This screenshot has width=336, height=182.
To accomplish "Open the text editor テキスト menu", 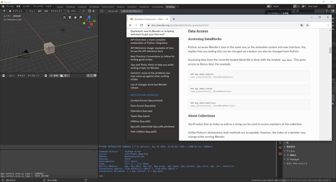I will point(21,76).
